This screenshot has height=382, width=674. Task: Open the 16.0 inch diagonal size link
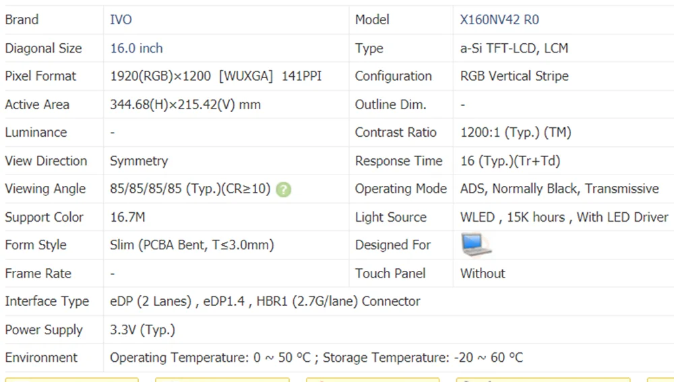(x=136, y=49)
